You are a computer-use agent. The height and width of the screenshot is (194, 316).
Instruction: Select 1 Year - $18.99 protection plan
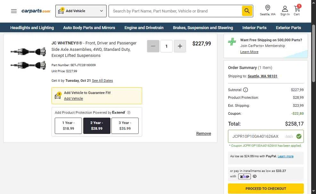(68, 126)
